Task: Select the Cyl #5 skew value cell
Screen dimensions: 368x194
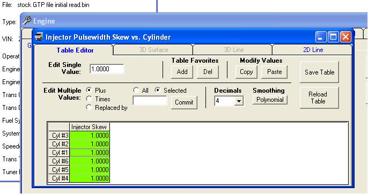Action: [x=90, y=169]
